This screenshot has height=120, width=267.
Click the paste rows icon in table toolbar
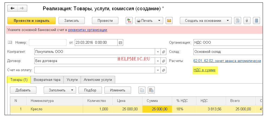click(151, 90)
